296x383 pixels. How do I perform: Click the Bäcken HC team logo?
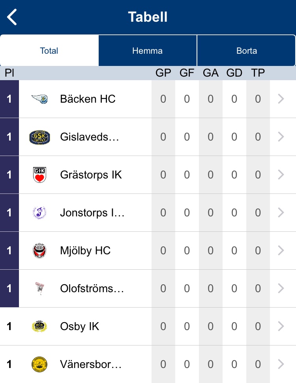tap(39, 99)
